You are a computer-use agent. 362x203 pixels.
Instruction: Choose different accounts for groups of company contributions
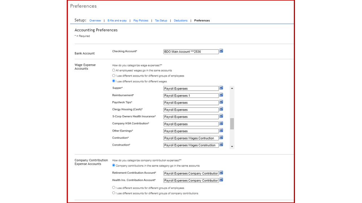click(x=114, y=193)
